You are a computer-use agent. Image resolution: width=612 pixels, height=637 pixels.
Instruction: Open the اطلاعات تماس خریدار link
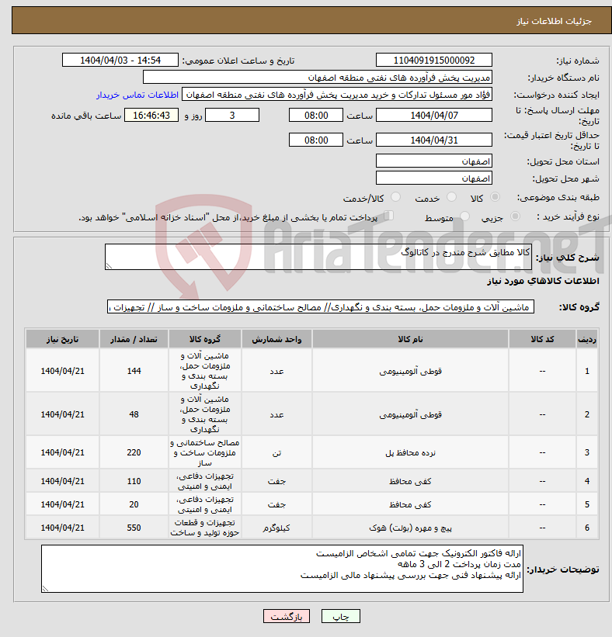coord(137,95)
